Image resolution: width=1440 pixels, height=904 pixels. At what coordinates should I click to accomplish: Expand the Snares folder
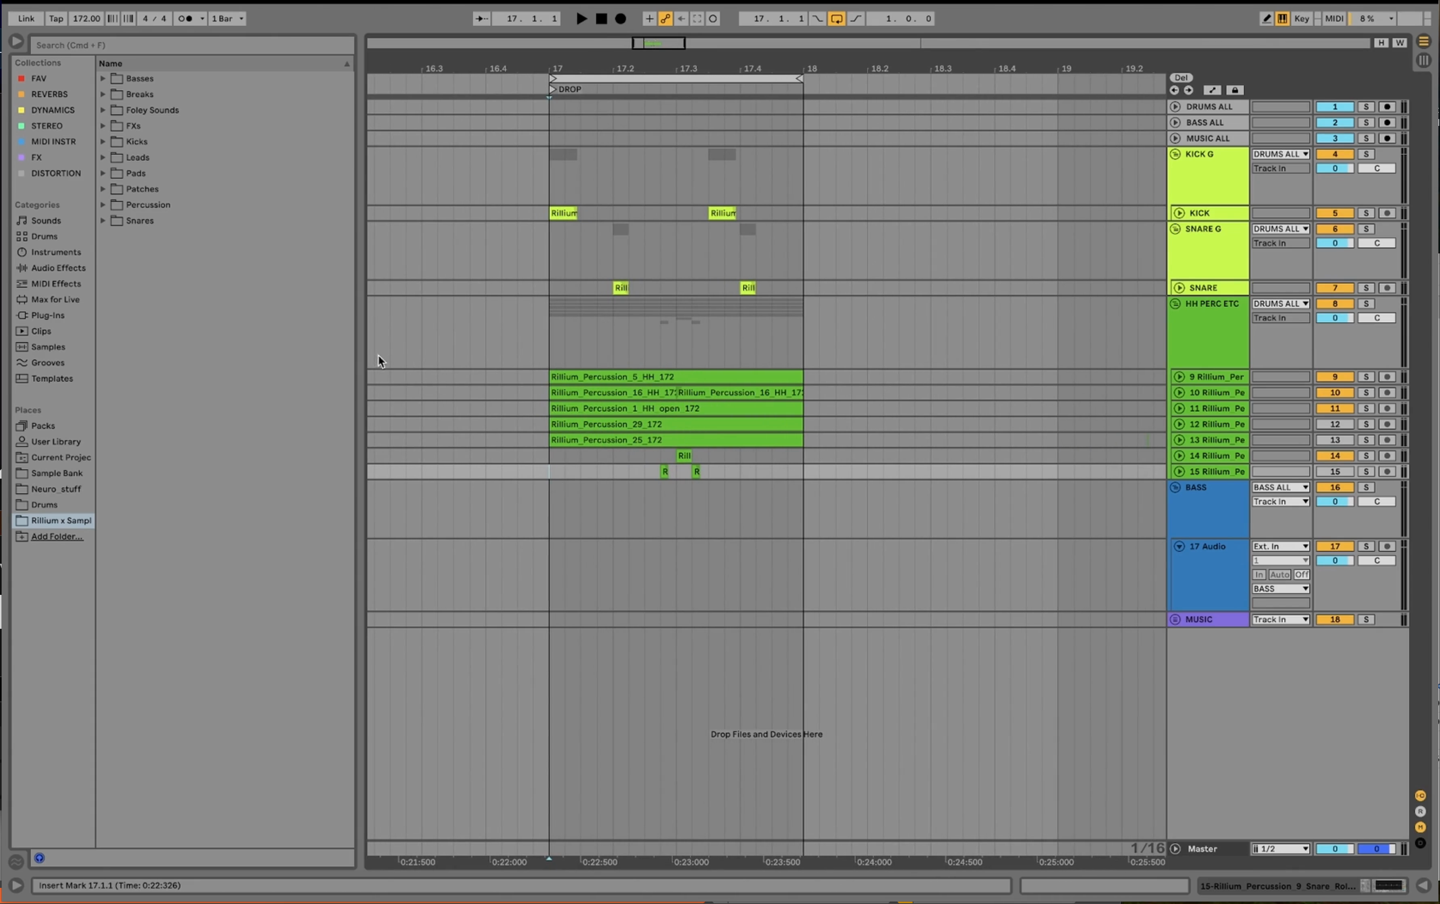click(103, 220)
